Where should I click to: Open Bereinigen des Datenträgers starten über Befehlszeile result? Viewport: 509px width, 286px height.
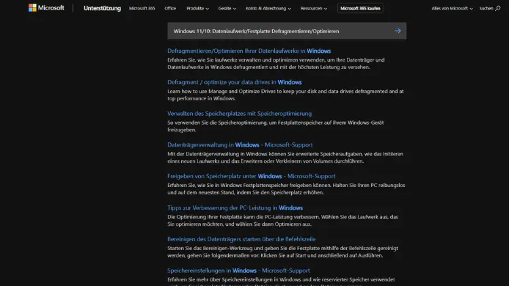click(x=241, y=239)
